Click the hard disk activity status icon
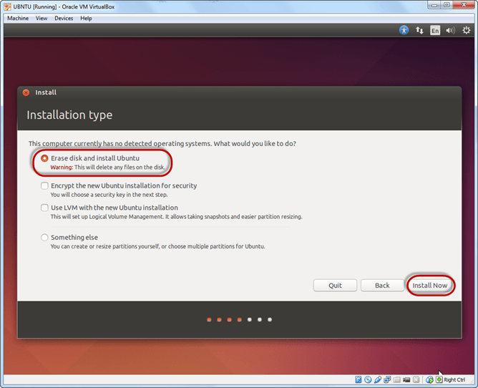 357,379
